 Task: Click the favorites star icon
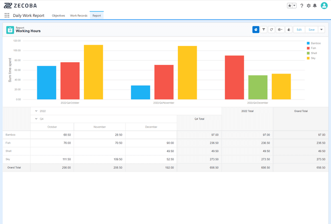[x=289, y=6]
